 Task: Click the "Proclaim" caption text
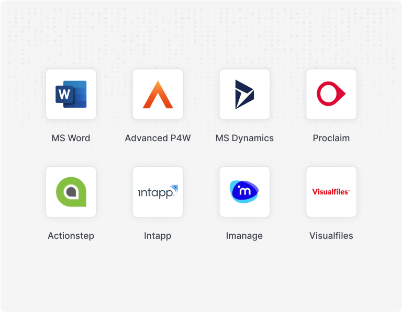click(x=331, y=138)
